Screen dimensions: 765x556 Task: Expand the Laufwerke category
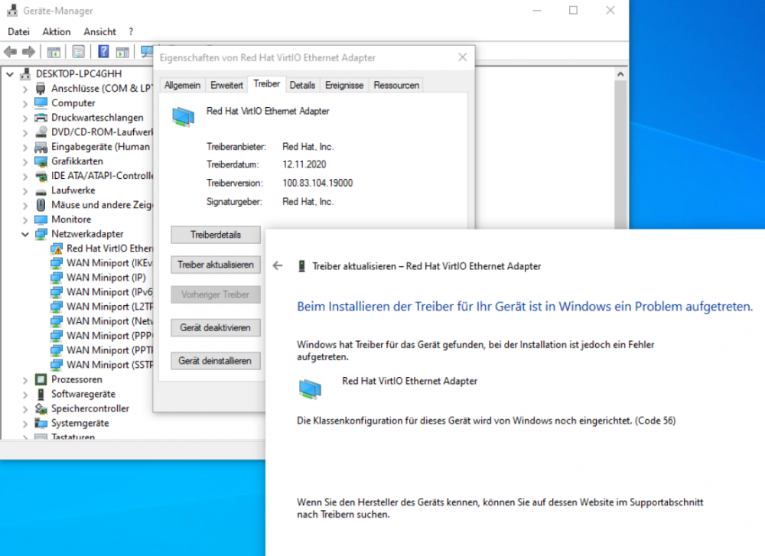(x=25, y=190)
